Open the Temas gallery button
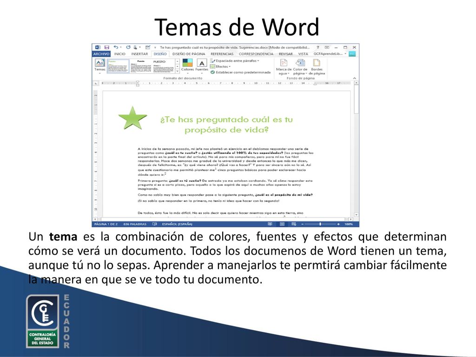 (99, 66)
